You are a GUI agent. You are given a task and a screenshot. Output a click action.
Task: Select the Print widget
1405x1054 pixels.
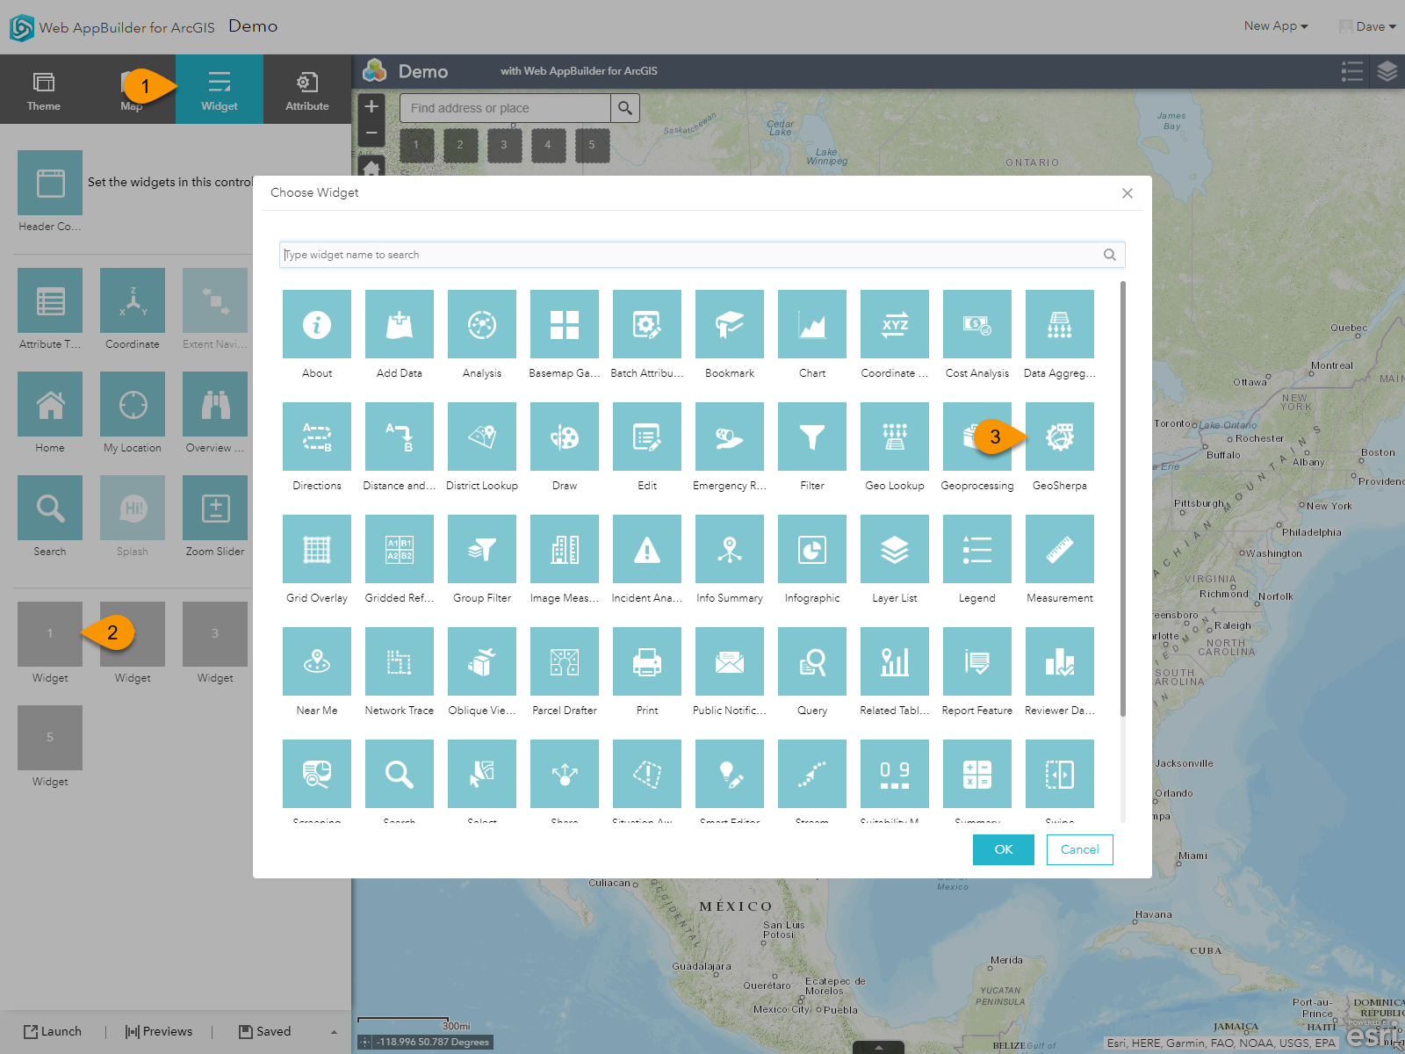click(647, 661)
